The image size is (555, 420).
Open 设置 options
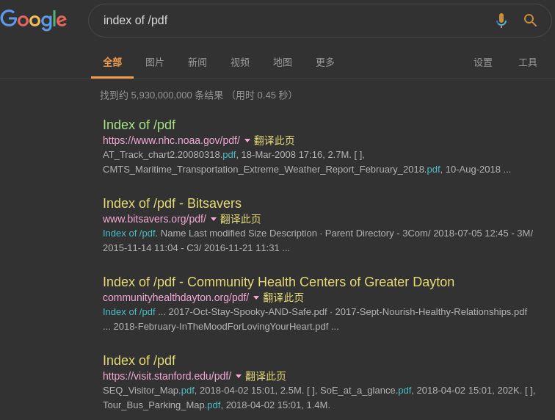pyautogui.click(x=483, y=62)
